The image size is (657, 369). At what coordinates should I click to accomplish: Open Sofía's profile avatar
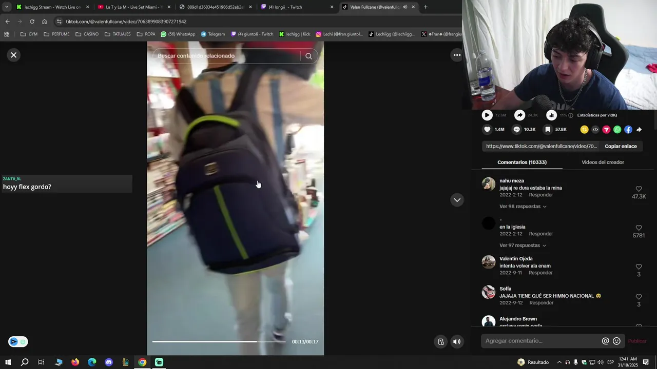coord(489,292)
